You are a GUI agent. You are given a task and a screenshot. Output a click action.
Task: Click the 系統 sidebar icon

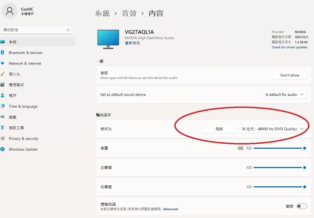point(2,42)
